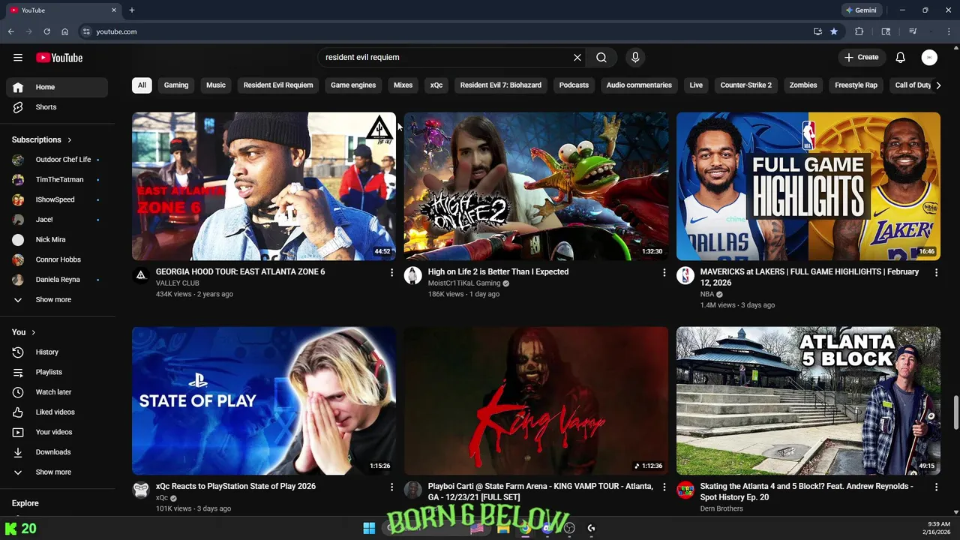The image size is (960, 540).
Task: Open options for Georgia Hood Tour video
Action: click(391, 273)
